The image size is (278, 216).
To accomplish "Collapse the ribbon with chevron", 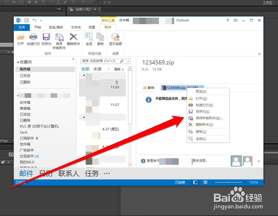I will tap(259, 54).
